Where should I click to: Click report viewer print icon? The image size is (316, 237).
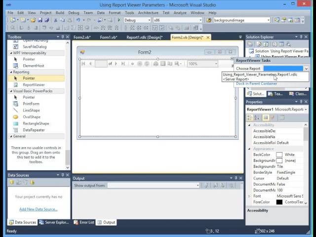(x=156, y=64)
